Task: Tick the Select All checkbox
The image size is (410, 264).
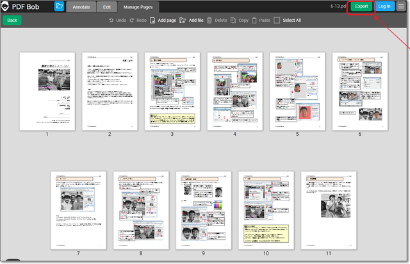Action: [x=277, y=21]
